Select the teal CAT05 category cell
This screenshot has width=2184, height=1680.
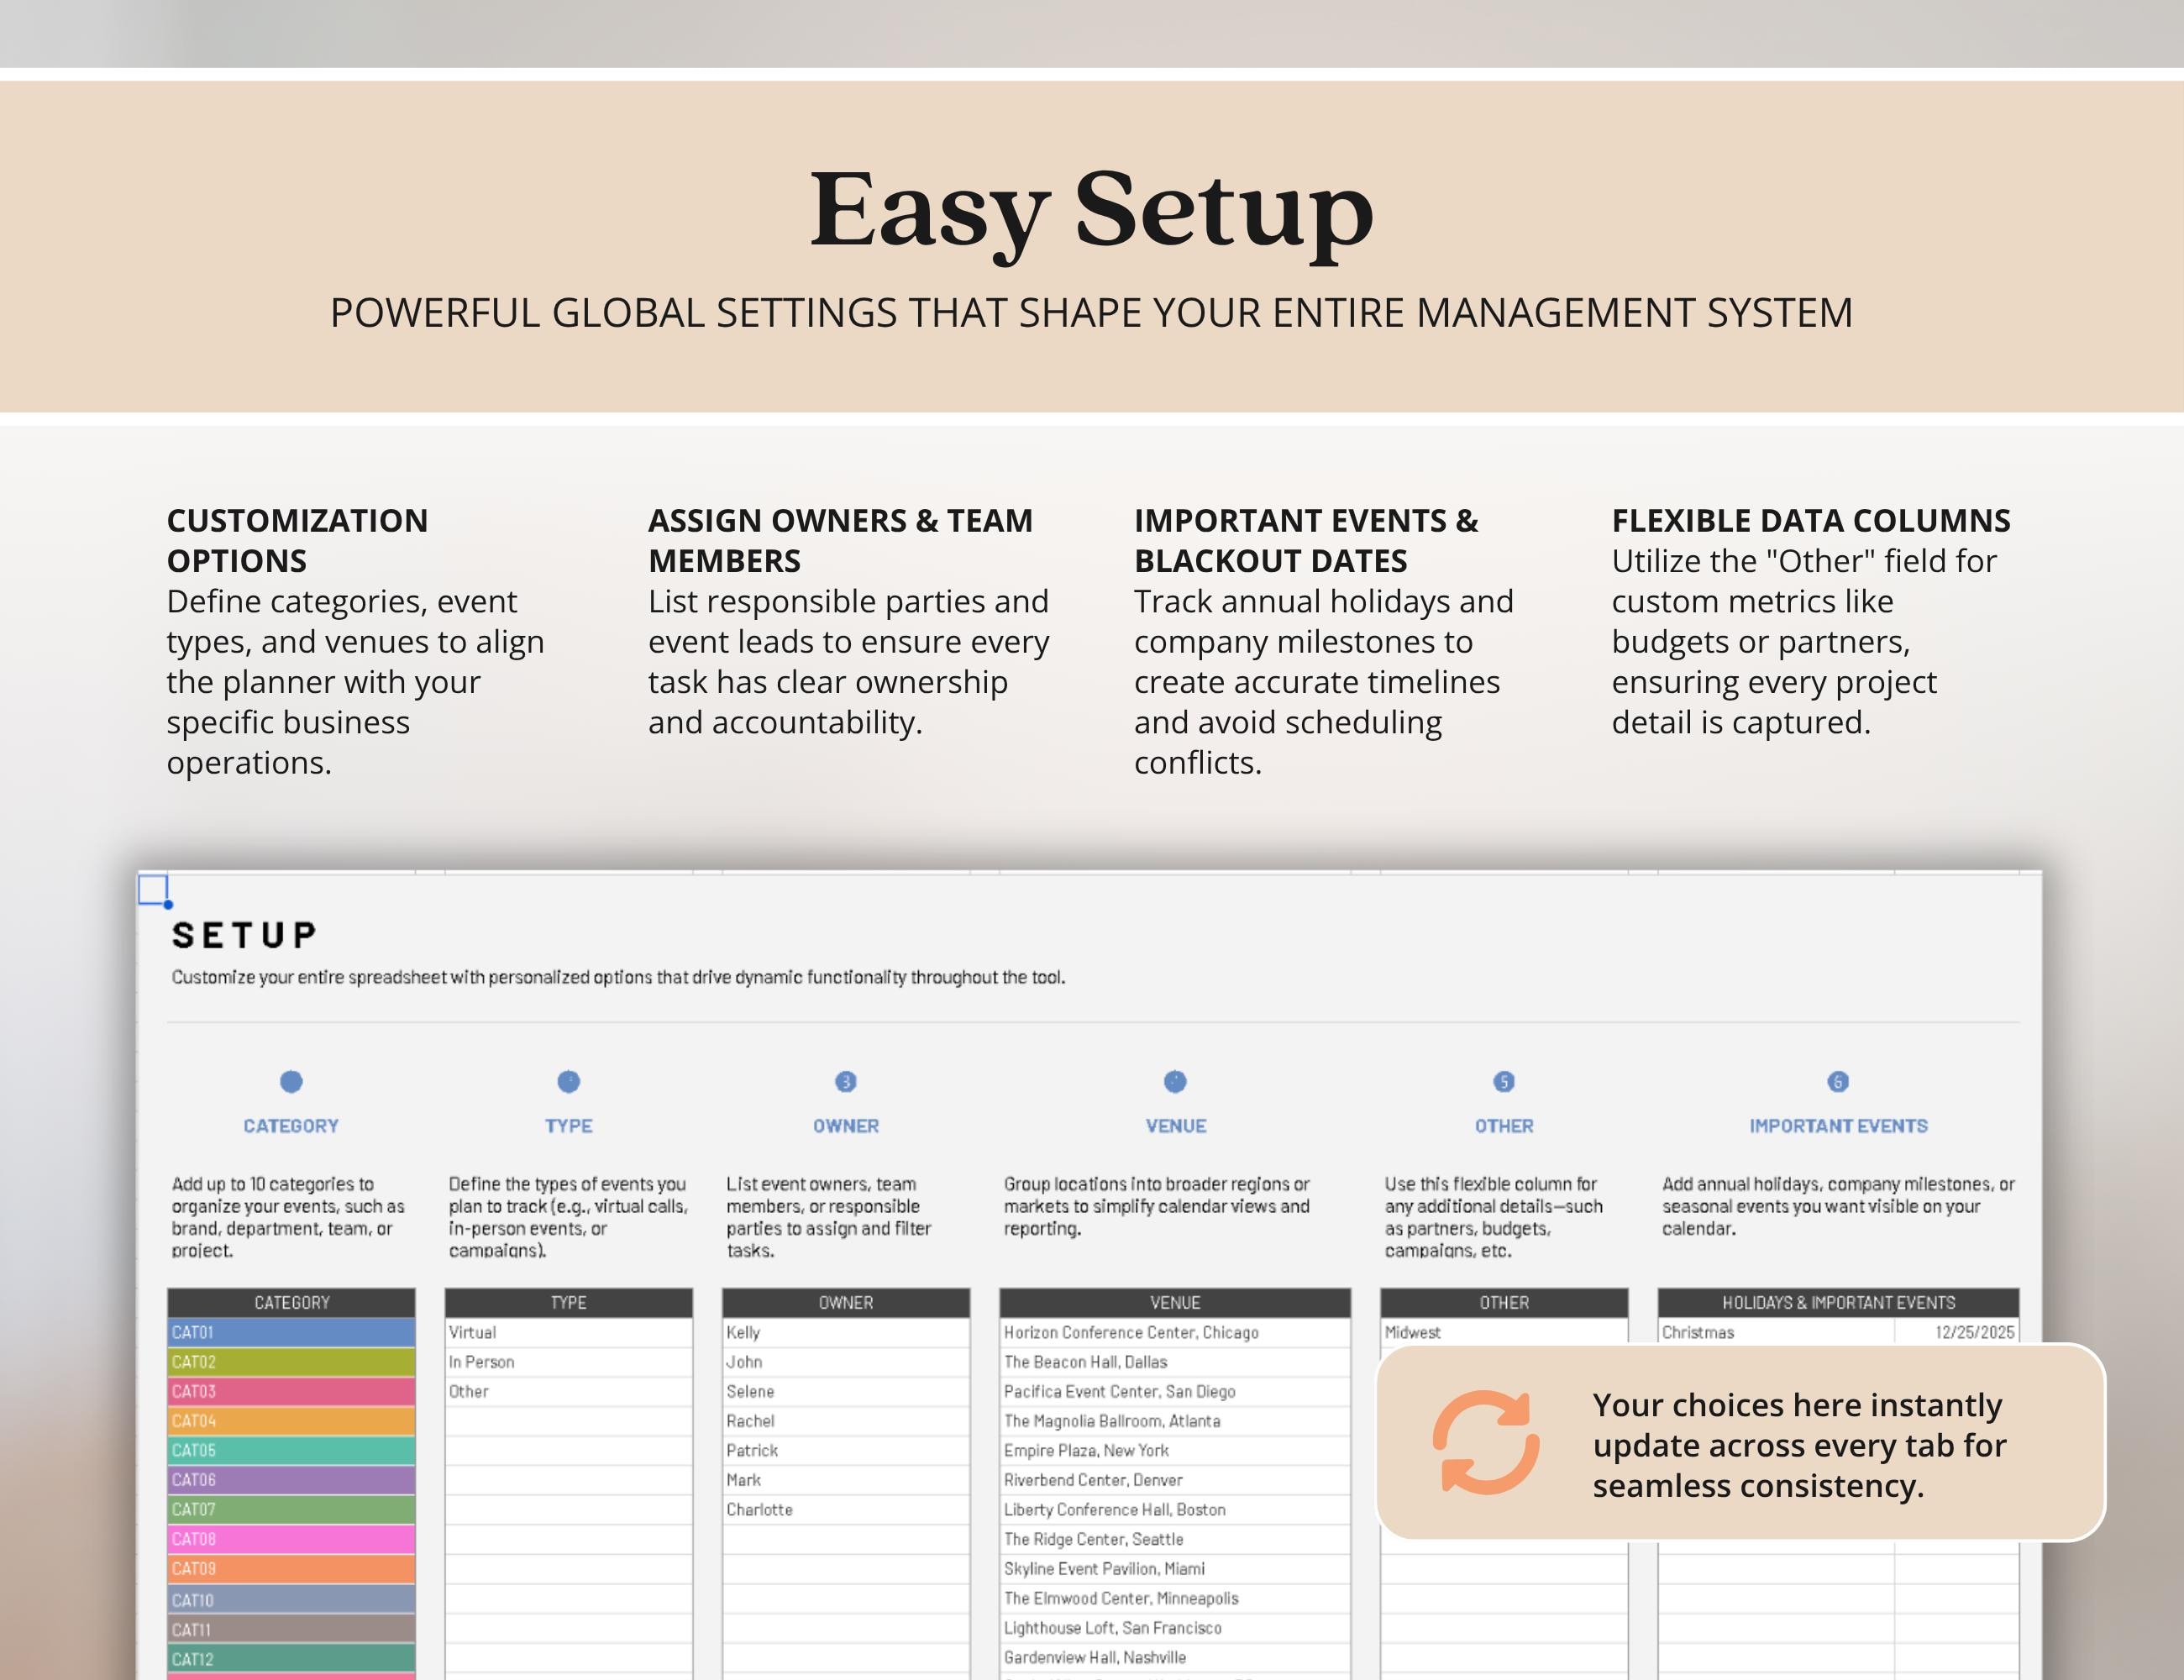(291, 1450)
